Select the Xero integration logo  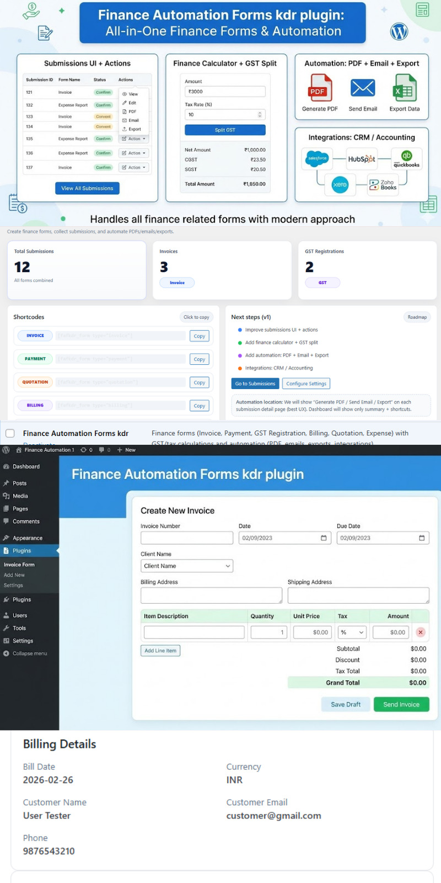(340, 184)
